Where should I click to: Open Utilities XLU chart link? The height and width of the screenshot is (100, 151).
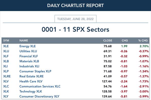pos(28,51)
